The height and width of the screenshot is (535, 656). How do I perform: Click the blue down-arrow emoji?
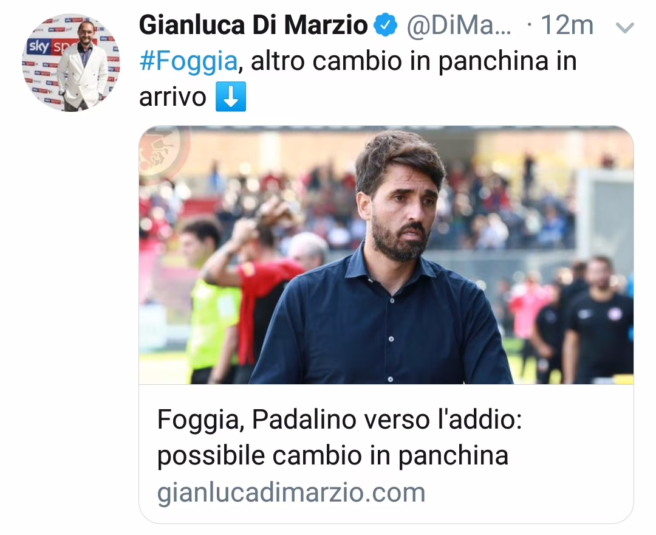coord(231,97)
